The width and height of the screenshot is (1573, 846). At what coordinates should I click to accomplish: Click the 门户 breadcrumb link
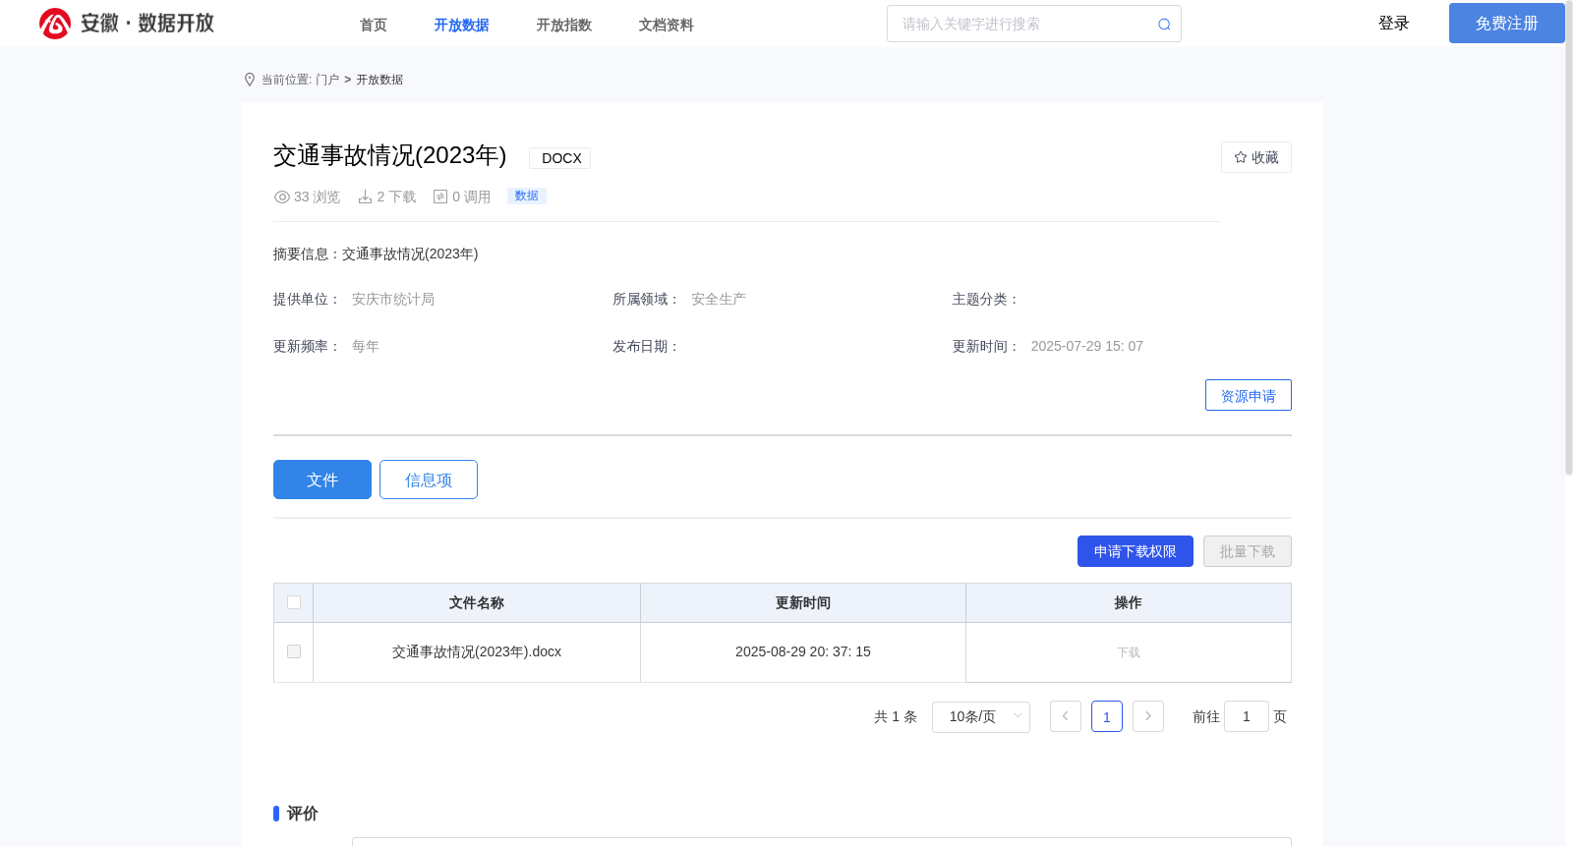pos(327,80)
